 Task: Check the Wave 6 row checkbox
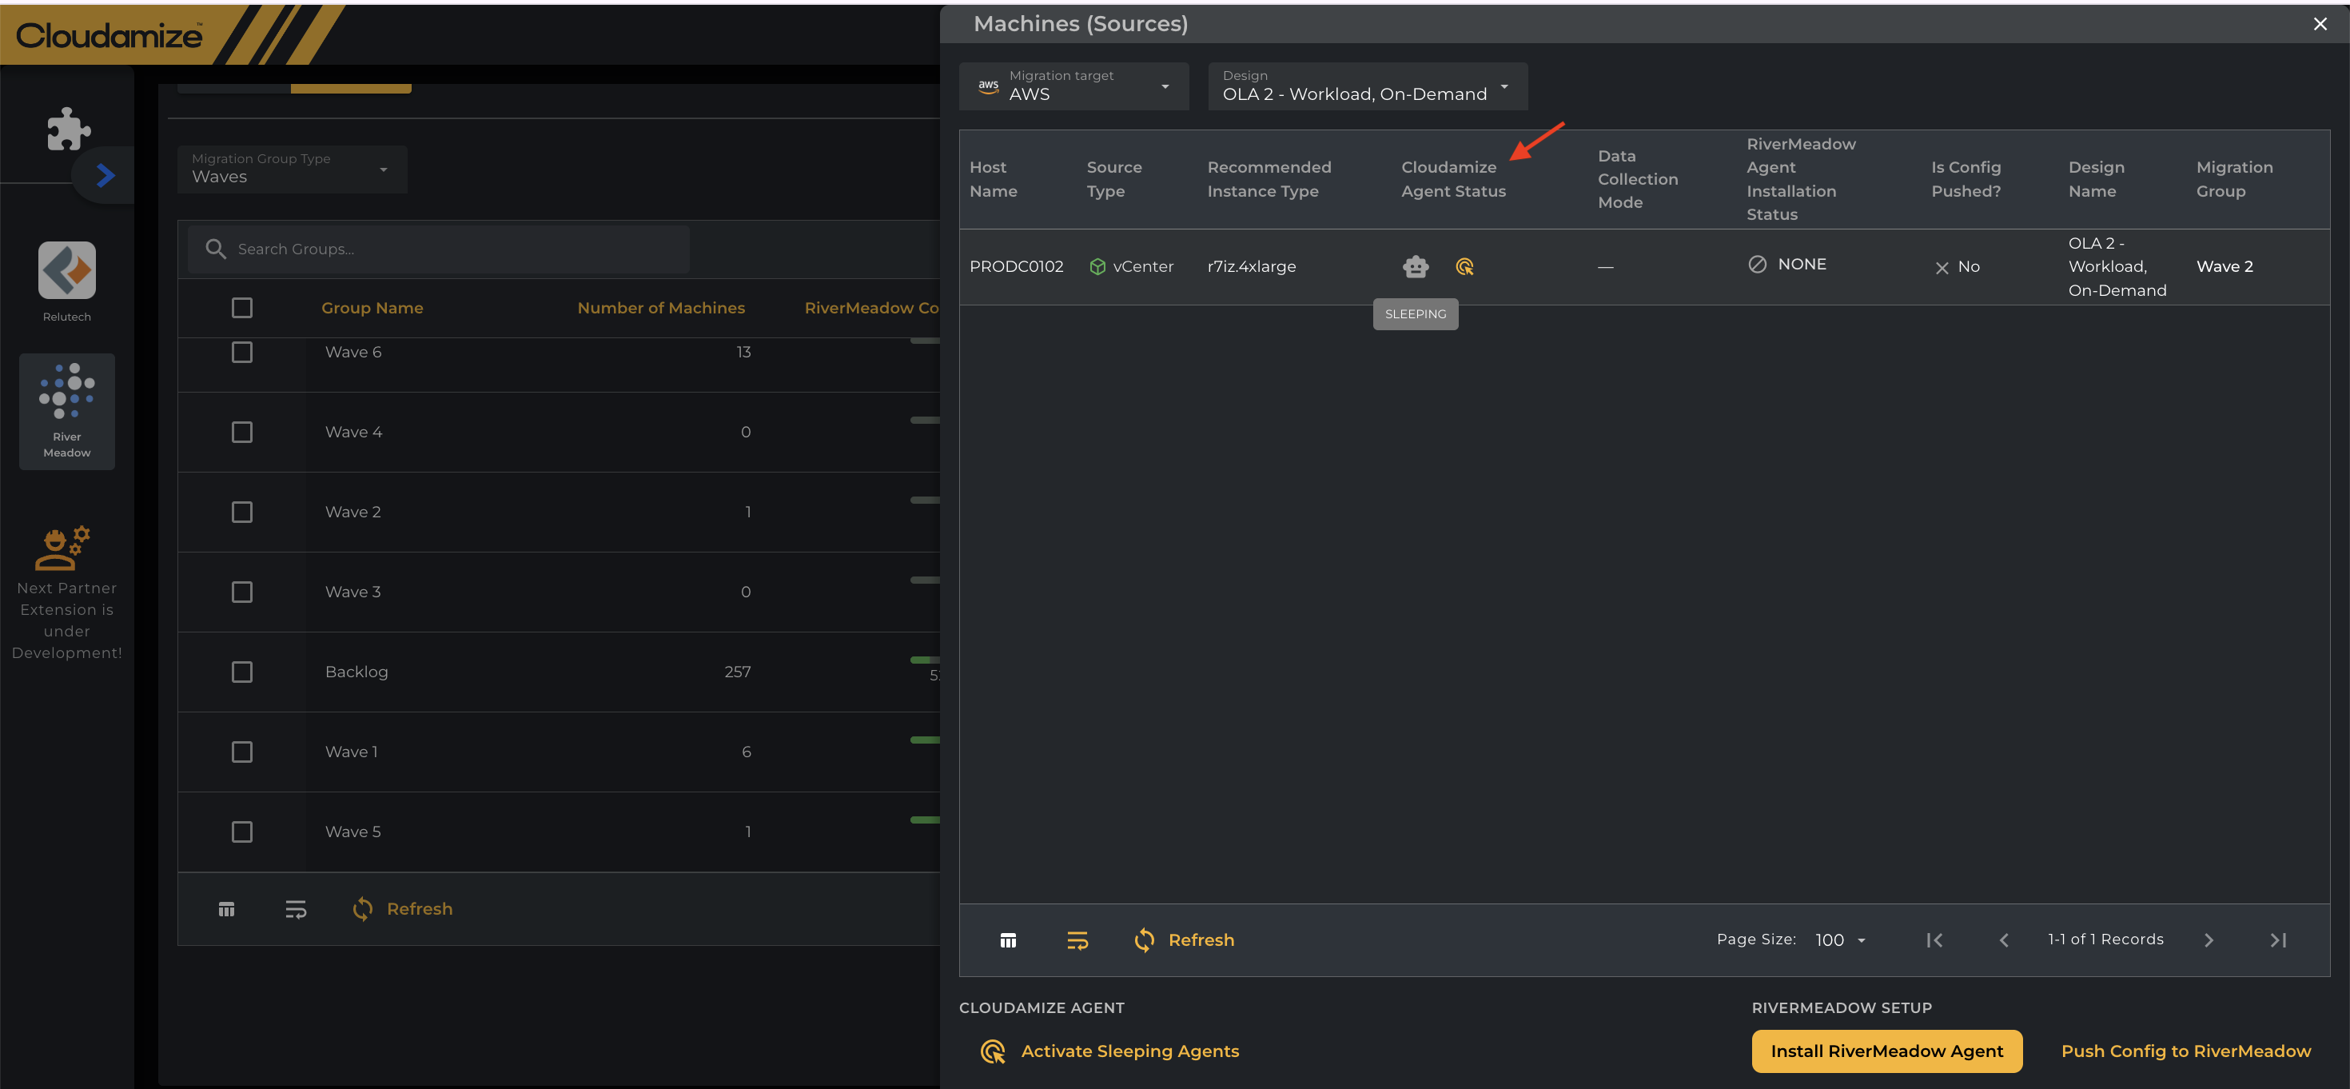tap(241, 353)
